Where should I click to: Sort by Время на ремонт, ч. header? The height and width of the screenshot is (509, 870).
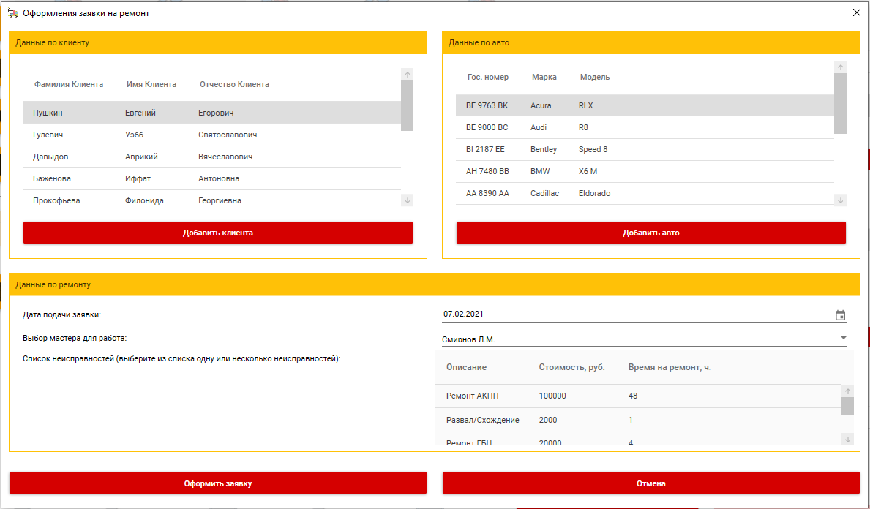[670, 367]
